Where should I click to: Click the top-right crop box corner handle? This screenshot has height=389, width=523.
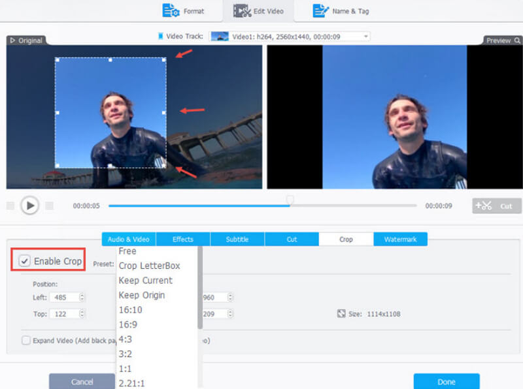click(163, 59)
